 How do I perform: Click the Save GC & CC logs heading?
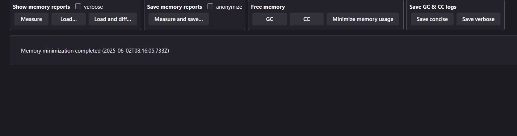tap(433, 7)
